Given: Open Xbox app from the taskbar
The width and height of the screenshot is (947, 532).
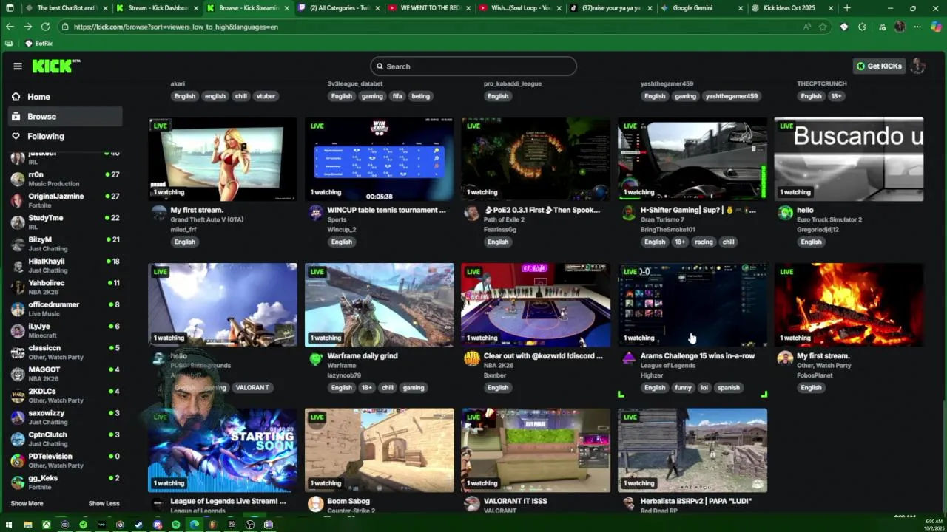Looking at the screenshot, I should (x=47, y=525).
